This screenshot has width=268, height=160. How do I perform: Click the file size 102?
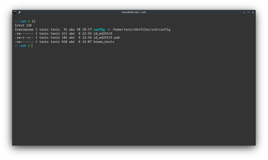tap(64, 38)
